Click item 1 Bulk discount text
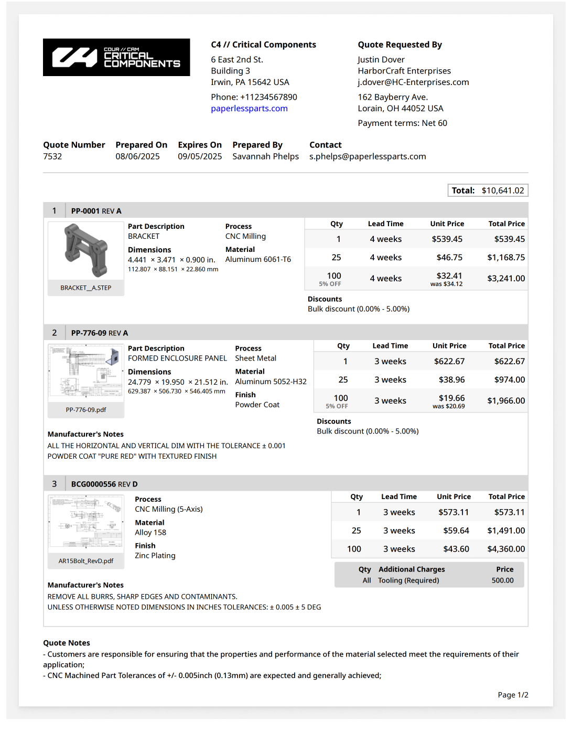This screenshot has height=730, width=572. tap(359, 309)
